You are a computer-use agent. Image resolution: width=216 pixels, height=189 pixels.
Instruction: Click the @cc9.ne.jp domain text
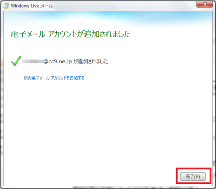(x=58, y=61)
